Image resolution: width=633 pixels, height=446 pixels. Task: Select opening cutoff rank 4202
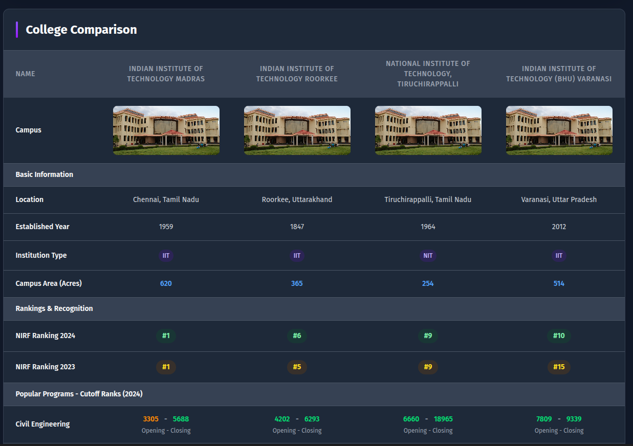(282, 419)
